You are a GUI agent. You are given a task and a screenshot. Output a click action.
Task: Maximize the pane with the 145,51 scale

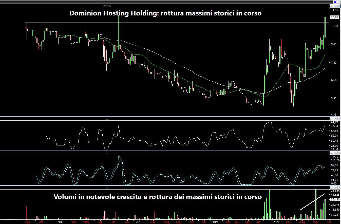point(335,154)
